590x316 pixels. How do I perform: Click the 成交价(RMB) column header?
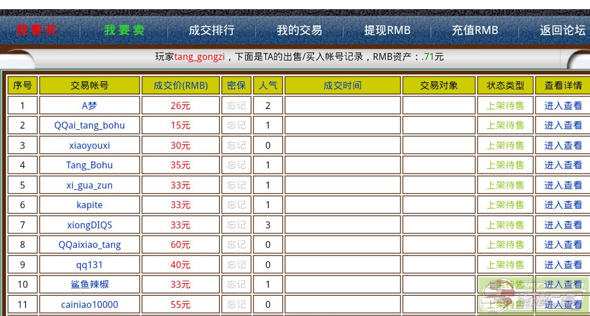[180, 85]
